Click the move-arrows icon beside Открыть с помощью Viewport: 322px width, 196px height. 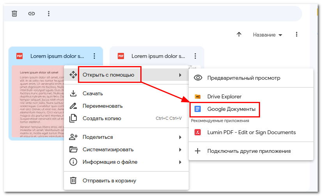[x=73, y=75]
